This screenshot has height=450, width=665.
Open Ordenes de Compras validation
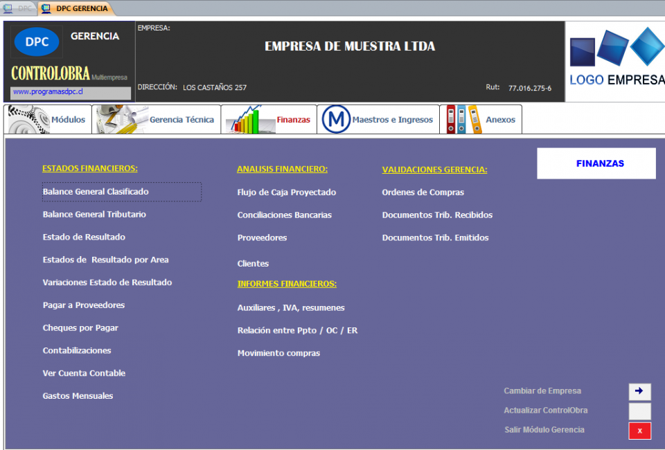(423, 192)
